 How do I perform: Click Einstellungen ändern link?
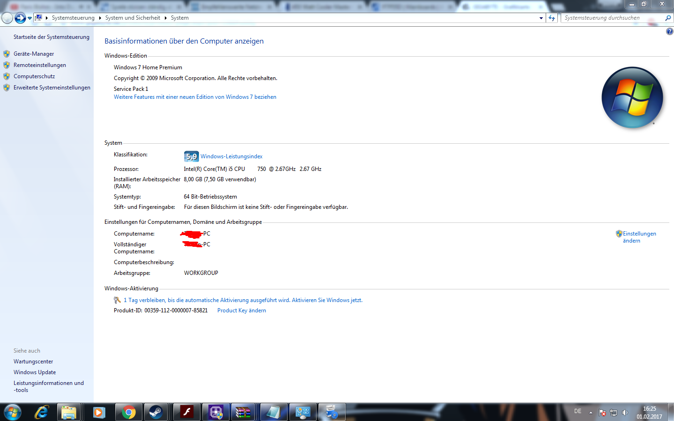(x=639, y=237)
